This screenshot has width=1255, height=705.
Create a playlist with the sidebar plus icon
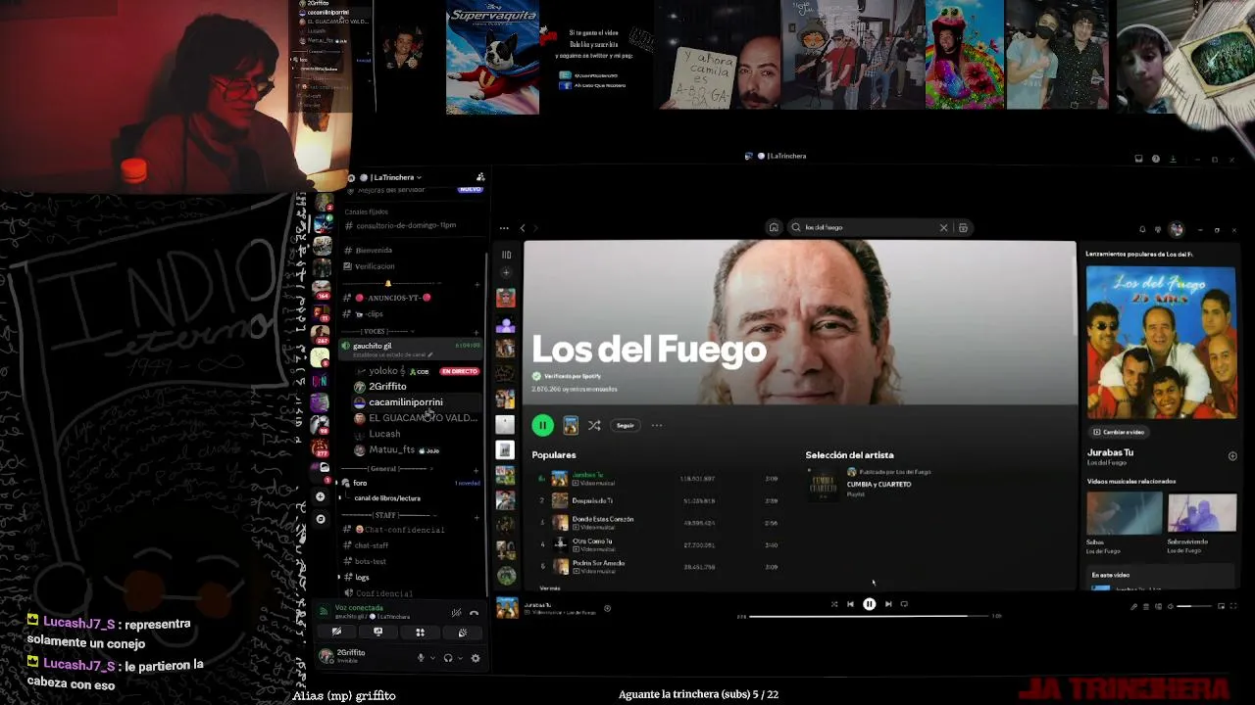click(x=506, y=273)
